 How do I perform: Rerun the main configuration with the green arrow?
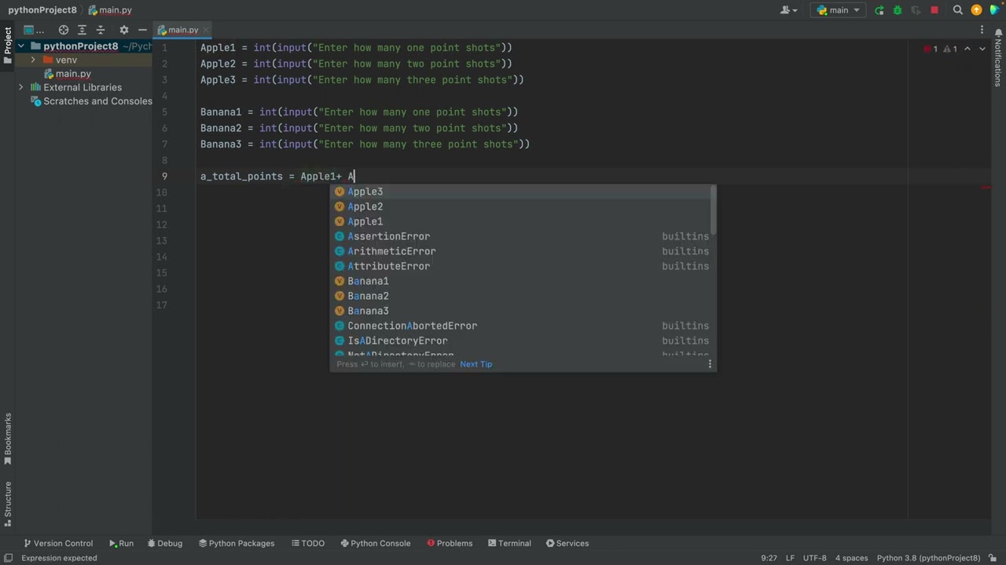(879, 10)
